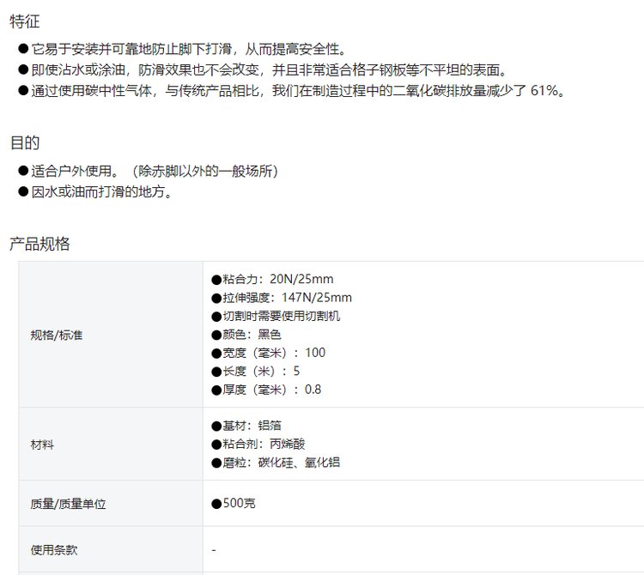Select the 规格/标准 row label cell
The image size is (644, 575).
click(x=57, y=335)
